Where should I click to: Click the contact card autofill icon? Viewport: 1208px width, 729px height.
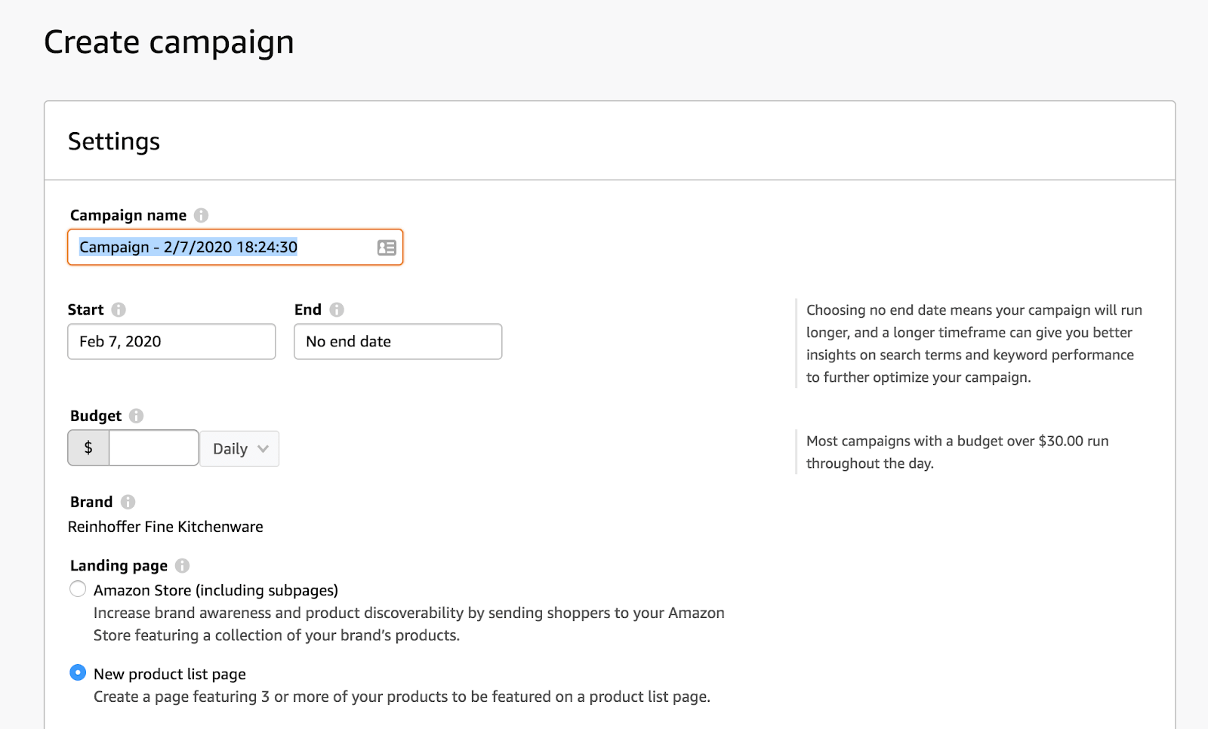[x=387, y=248]
